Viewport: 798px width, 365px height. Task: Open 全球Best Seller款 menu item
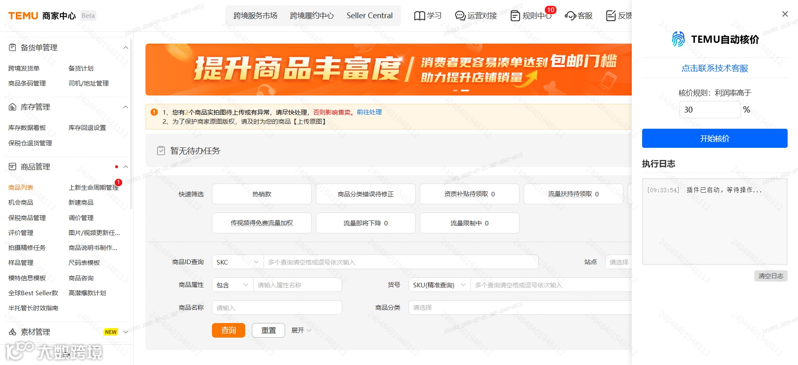(33, 293)
